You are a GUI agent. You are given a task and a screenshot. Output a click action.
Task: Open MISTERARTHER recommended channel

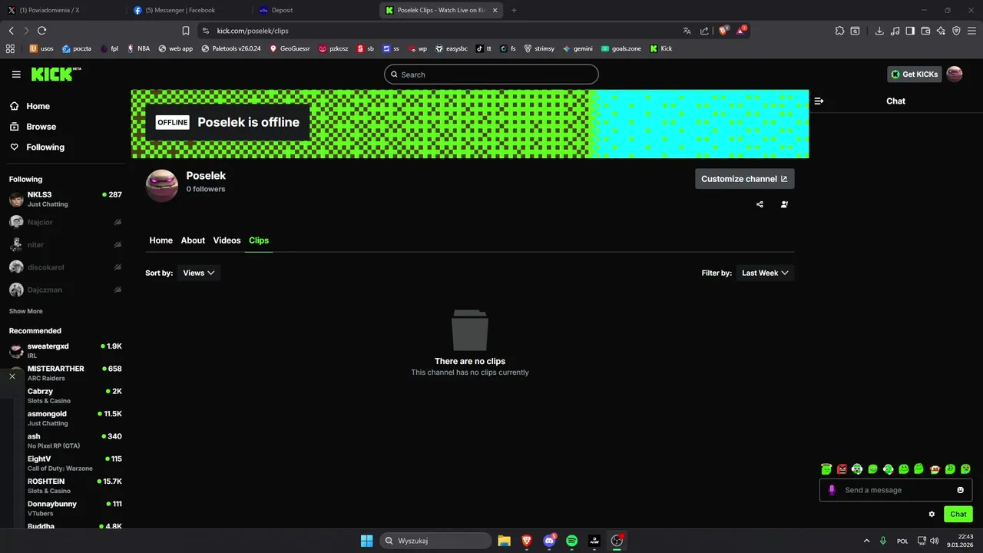click(x=65, y=373)
